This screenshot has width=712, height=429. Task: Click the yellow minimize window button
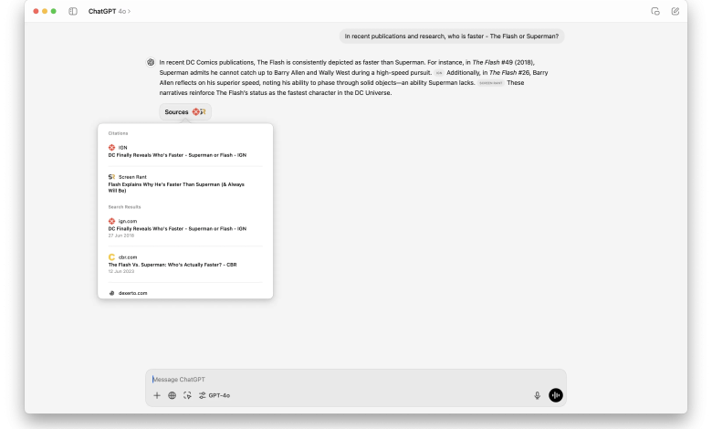[45, 11]
